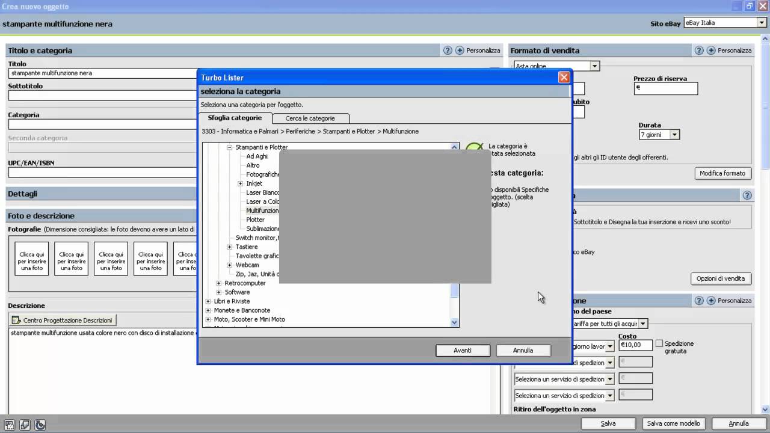This screenshot has height=433, width=770.
Task: Click Personalizza in Formato di vendita header
Action: pos(735,51)
